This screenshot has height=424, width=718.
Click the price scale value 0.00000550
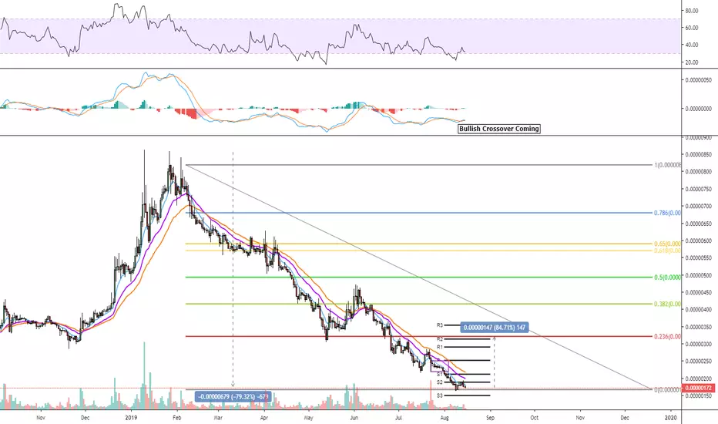pyautogui.click(x=698, y=258)
